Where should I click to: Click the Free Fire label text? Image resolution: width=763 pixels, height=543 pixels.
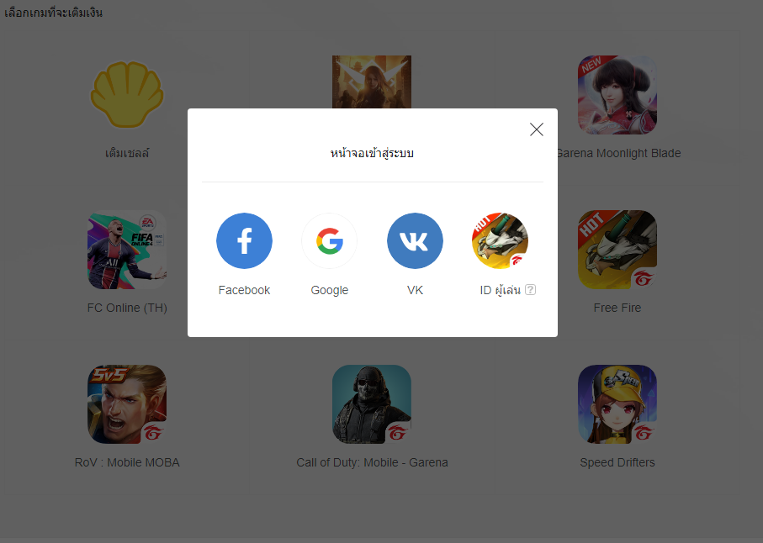[x=617, y=308]
